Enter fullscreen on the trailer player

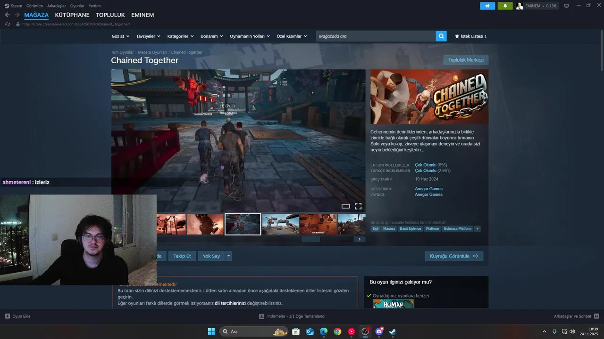[x=358, y=206]
